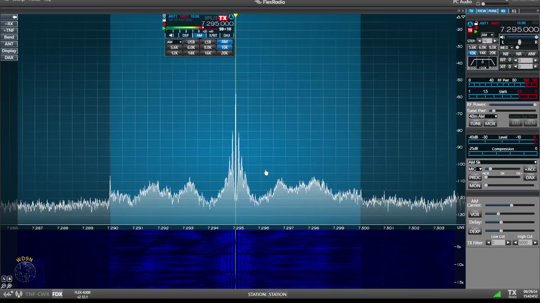This screenshot has height=303, width=540.
Task: Adjust the RF Power slider
Action: point(513,104)
